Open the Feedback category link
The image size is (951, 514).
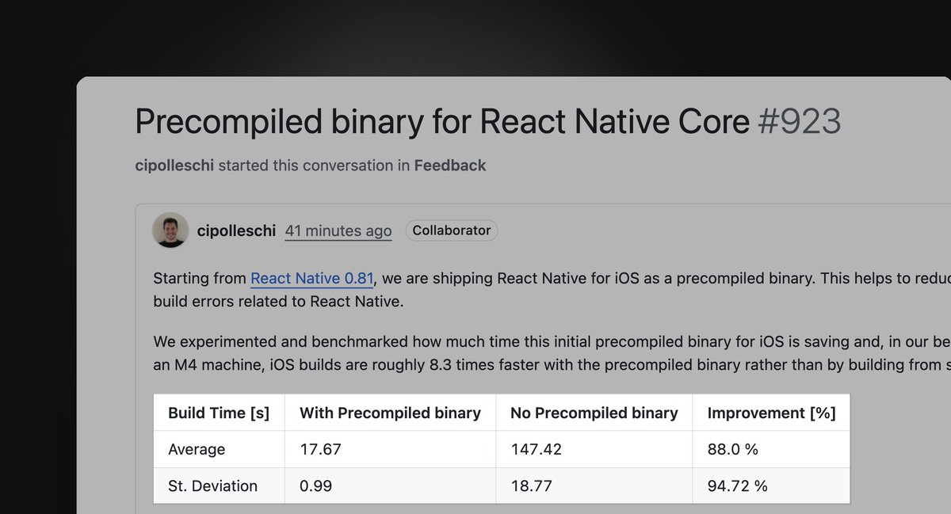click(x=450, y=166)
